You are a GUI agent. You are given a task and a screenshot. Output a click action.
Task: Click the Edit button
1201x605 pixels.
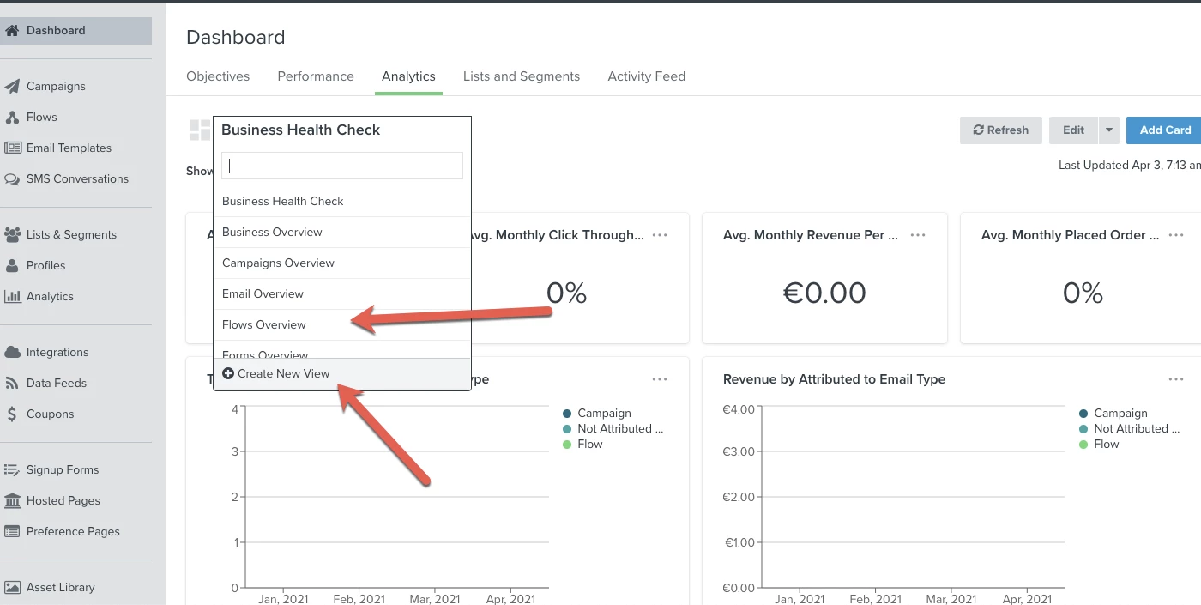[x=1074, y=130]
